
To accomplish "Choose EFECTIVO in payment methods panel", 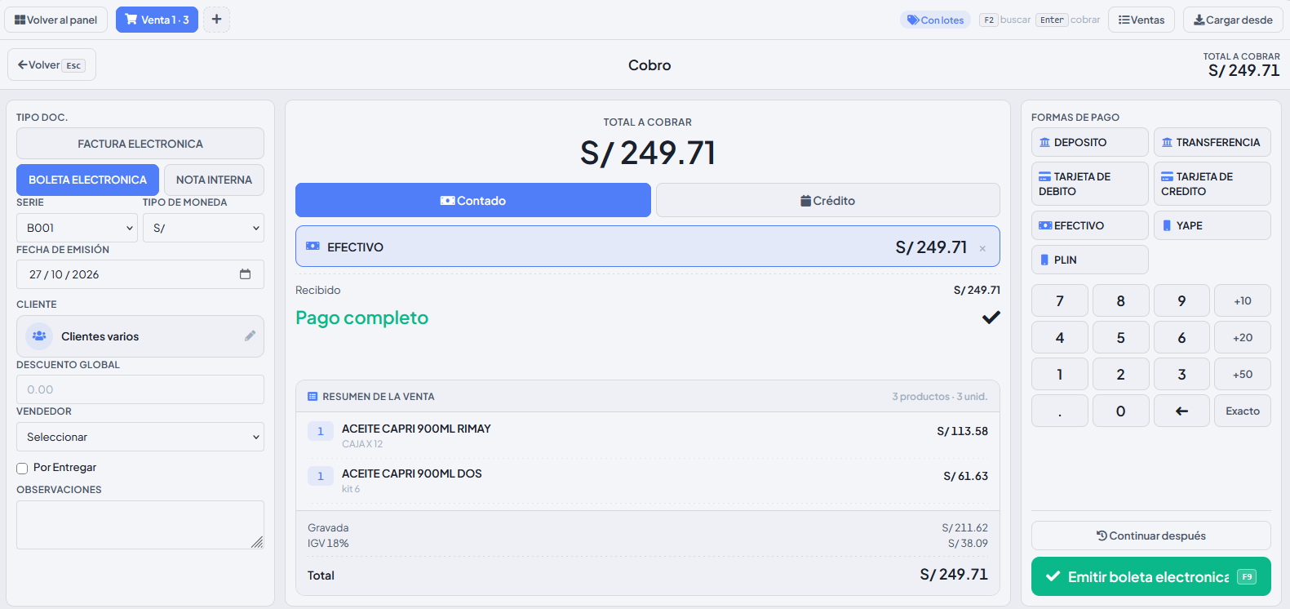I will click(x=1090, y=225).
